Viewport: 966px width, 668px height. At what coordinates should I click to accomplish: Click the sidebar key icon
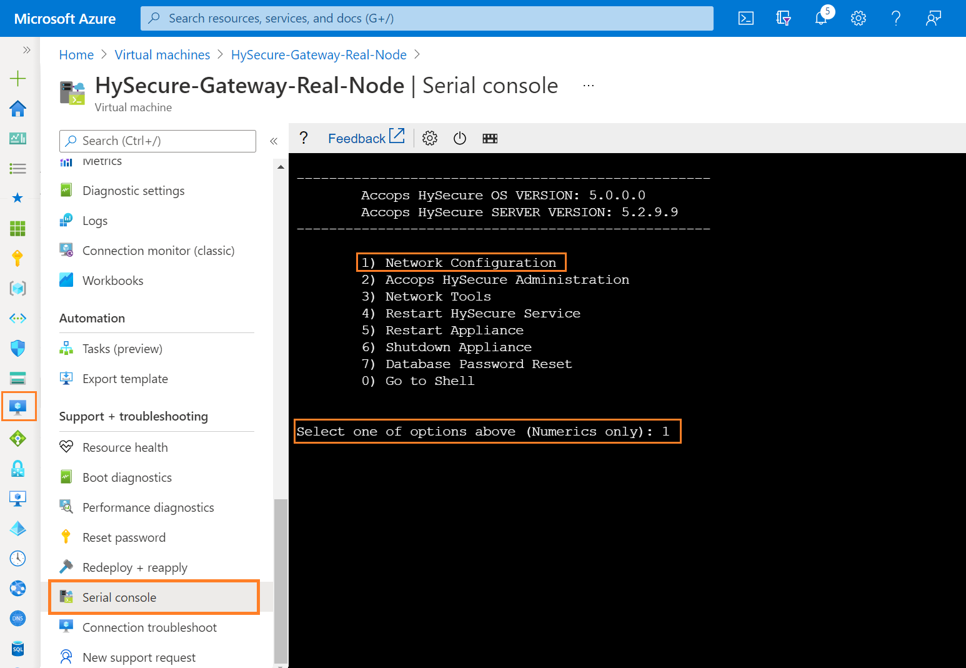(17, 258)
